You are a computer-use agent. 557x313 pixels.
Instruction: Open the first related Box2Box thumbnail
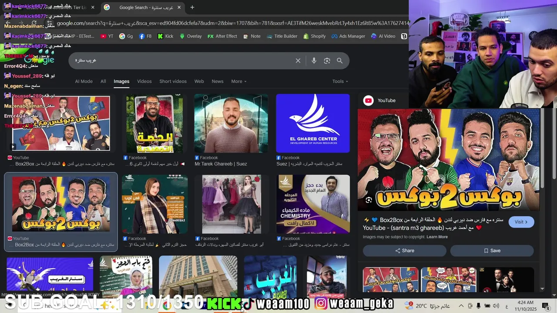point(390,280)
